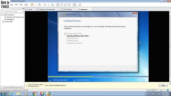171x96 pixels.
Task: Click the floppy drive status icon
Action: [x=153, y=90]
